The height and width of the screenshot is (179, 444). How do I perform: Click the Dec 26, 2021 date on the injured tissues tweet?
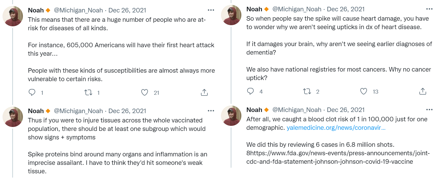(x=127, y=111)
